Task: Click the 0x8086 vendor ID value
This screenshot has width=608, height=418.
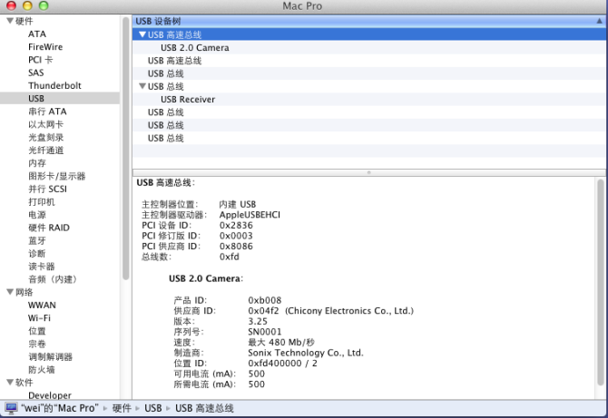Action: (x=236, y=247)
